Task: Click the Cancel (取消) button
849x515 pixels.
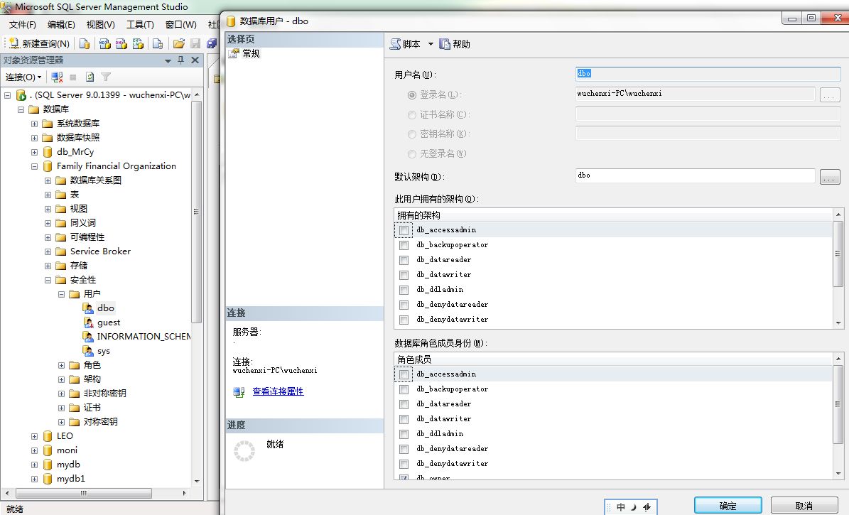Action: [x=804, y=506]
